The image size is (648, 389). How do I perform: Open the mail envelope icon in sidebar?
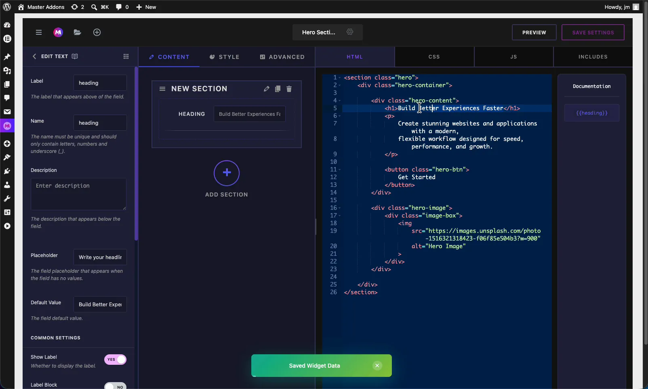7,112
